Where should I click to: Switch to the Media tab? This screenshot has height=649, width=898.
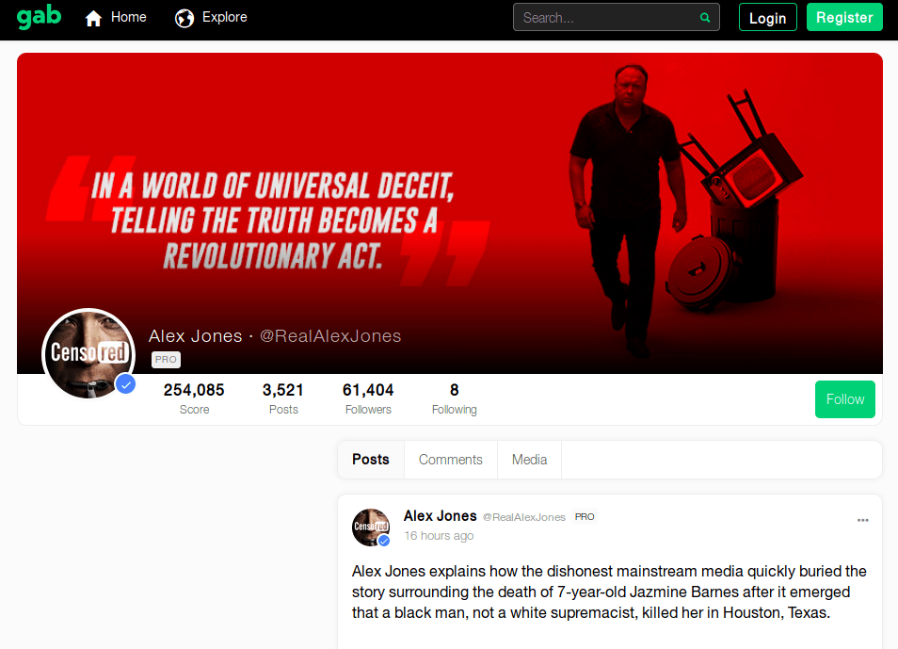[529, 460]
